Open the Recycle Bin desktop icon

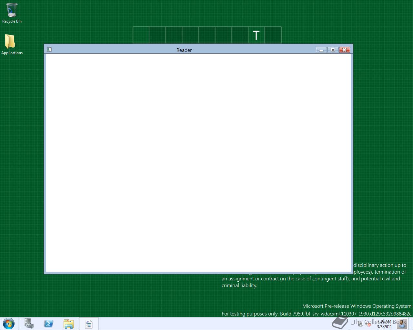(12, 13)
